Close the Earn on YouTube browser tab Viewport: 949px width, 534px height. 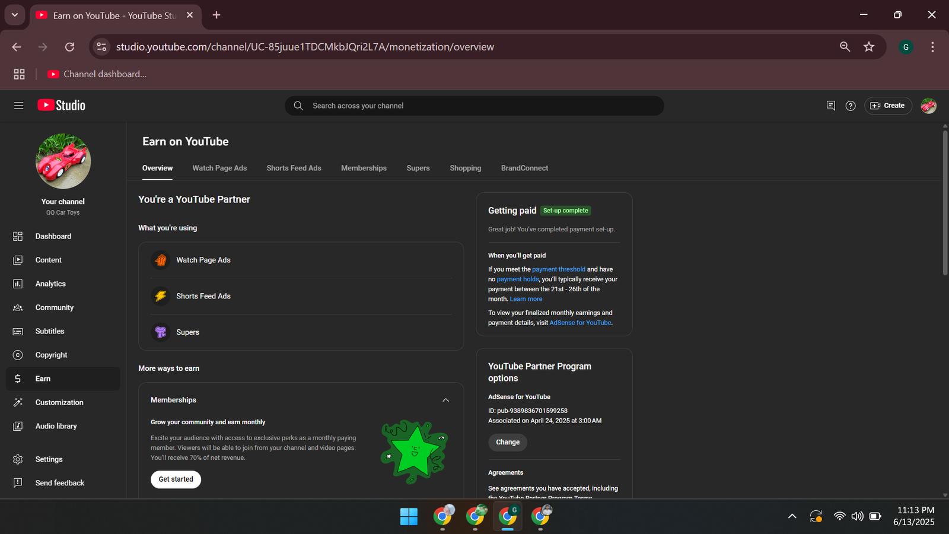(x=190, y=15)
